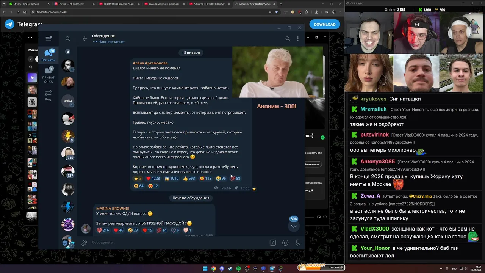Viewport: 485px width, 273px height.
Task: Click scream emoji reaction 1010
Action: [x=172, y=178]
